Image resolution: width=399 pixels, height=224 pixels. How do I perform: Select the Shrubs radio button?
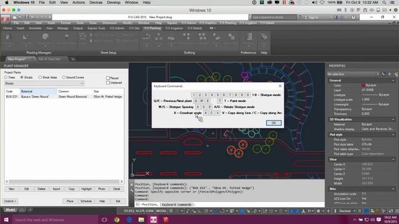(22, 77)
